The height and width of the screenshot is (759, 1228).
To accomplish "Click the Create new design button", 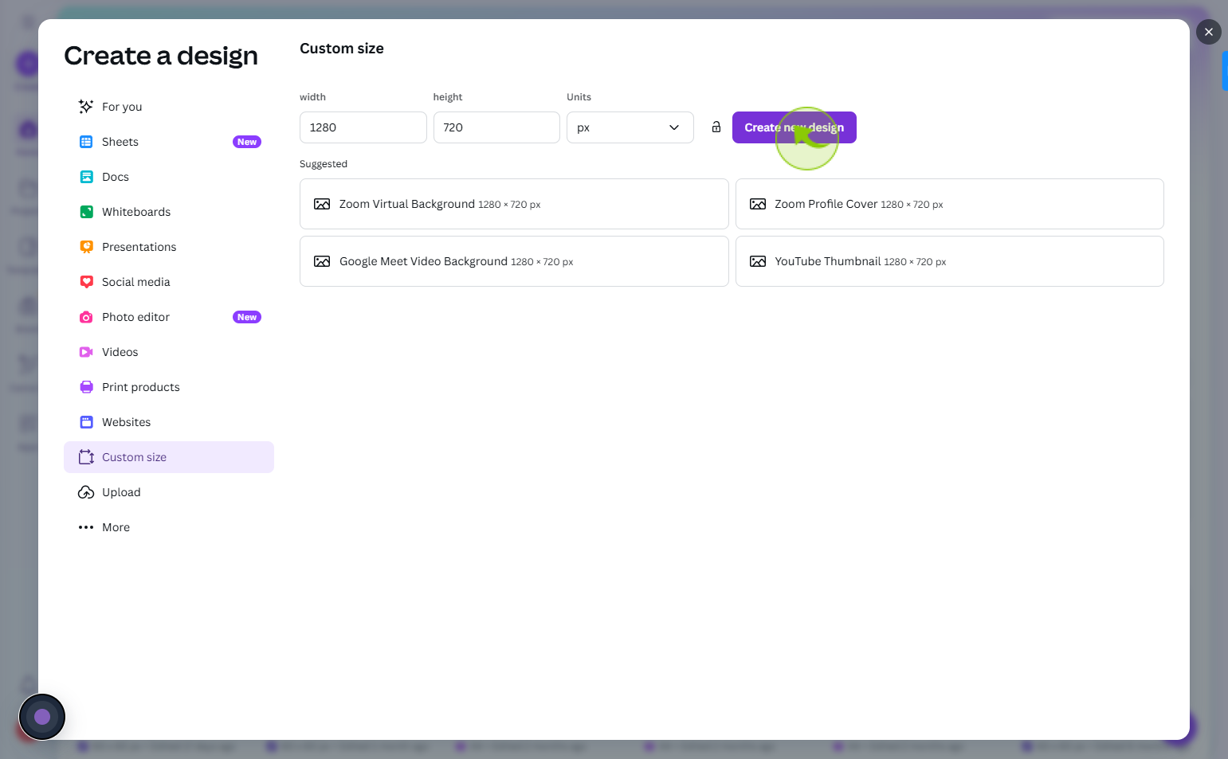I will pyautogui.click(x=794, y=127).
